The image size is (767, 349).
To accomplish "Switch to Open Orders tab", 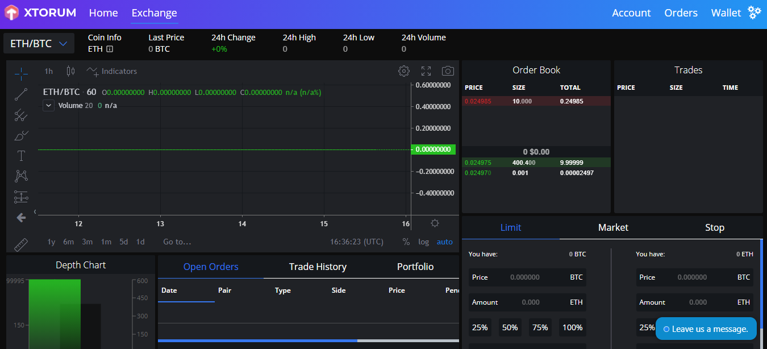I will click(x=211, y=267).
